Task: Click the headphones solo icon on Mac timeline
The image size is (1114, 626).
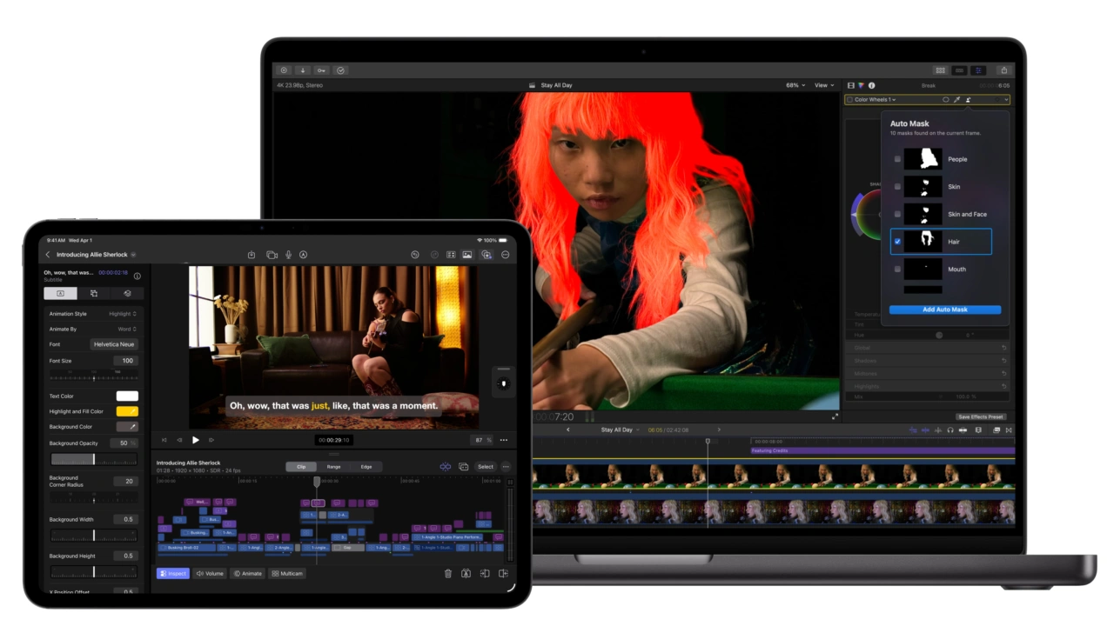Action: coord(950,430)
